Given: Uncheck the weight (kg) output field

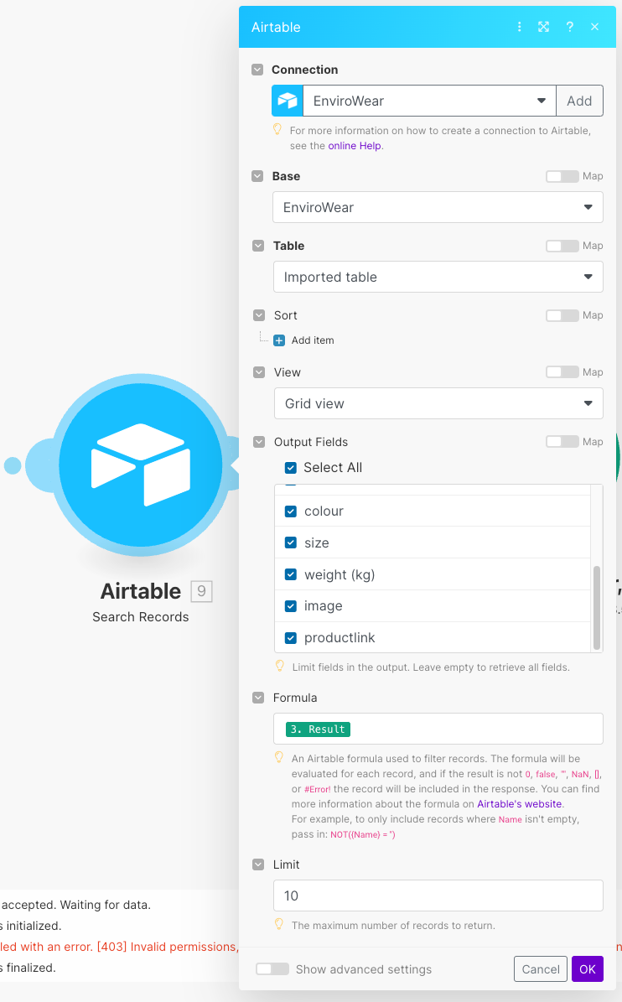Looking at the screenshot, I should pos(291,574).
